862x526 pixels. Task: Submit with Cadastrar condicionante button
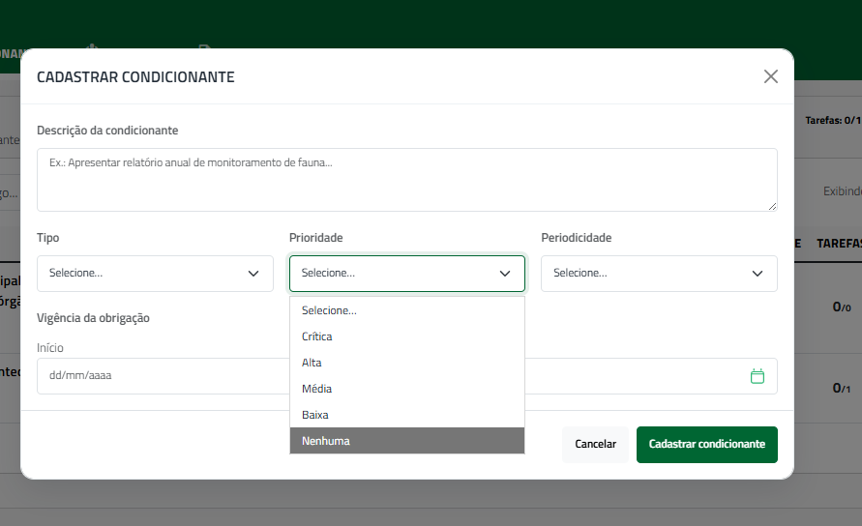[707, 444]
